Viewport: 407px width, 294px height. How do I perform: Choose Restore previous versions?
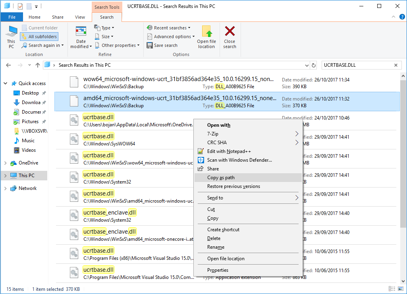coord(248,186)
